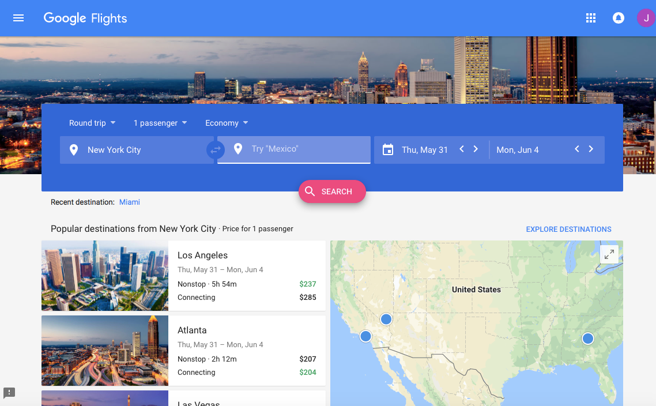
Task: Open the Round trip dropdown
Action: pyautogui.click(x=92, y=123)
